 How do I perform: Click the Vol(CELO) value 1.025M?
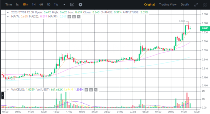pyautogui.click(x=31, y=90)
